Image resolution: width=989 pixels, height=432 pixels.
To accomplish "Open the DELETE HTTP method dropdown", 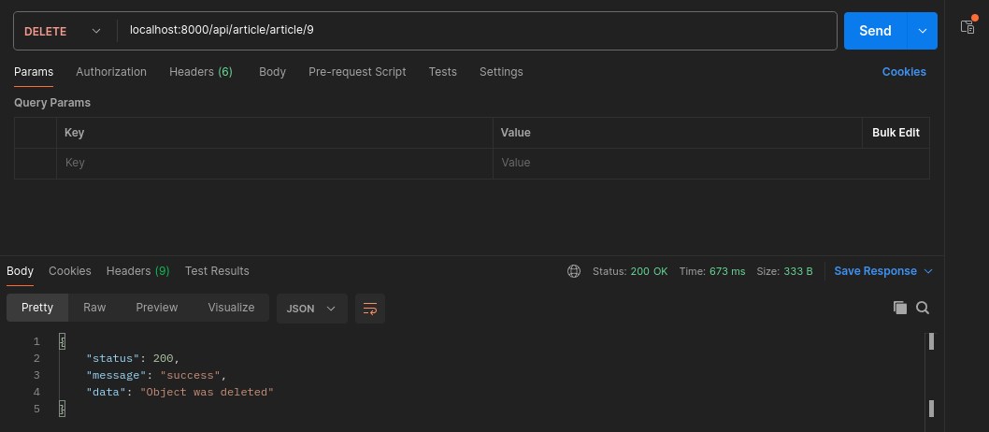I will [x=62, y=31].
